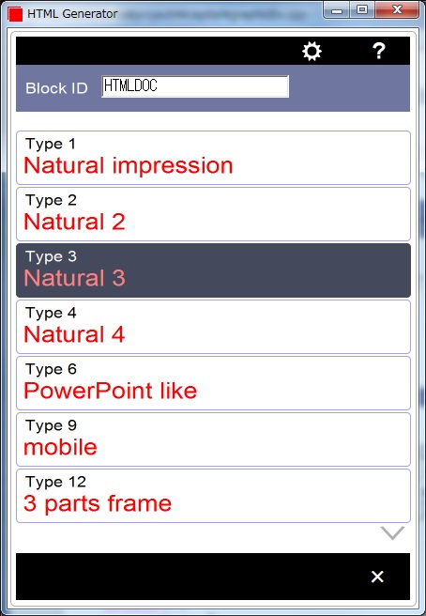Image resolution: width=426 pixels, height=616 pixels.
Task: Maximize the HTML Generator window
Action: coord(361,10)
